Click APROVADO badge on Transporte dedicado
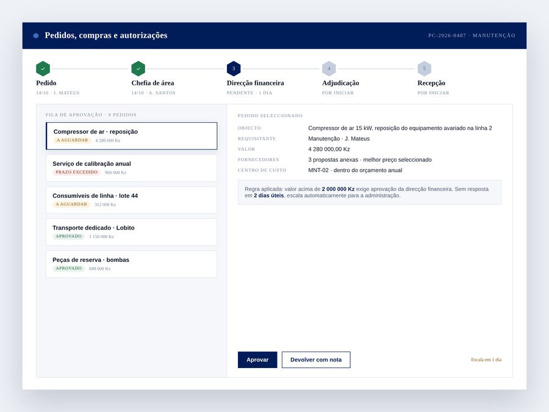This screenshot has width=549, height=412. pyautogui.click(x=68, y=236)
